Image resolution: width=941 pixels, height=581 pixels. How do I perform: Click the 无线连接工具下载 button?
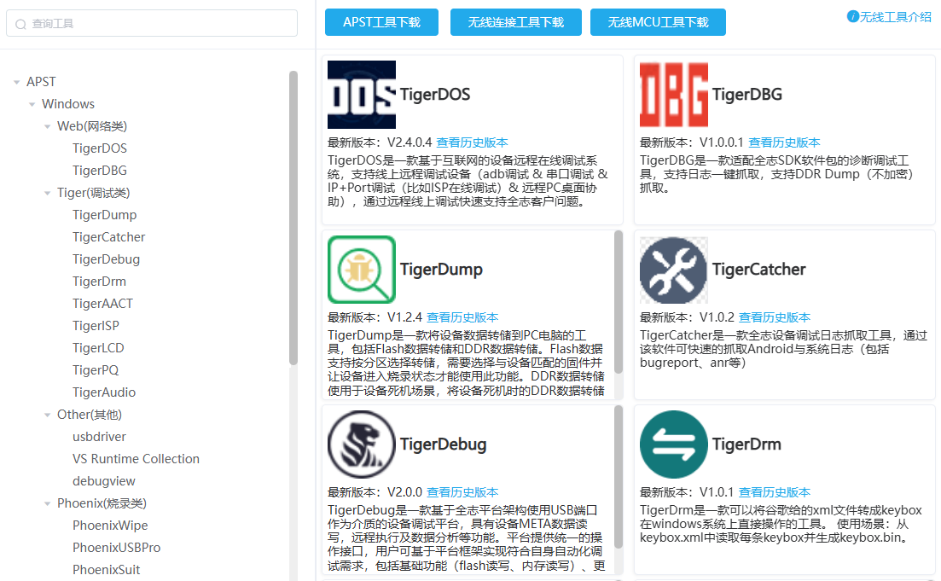[x=515, y=22]
